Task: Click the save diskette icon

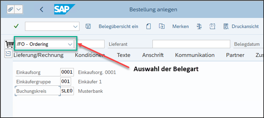Action: [88, 26]
